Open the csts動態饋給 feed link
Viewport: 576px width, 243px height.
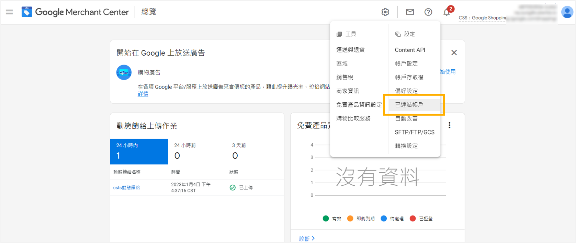click(x=126, y=187)
